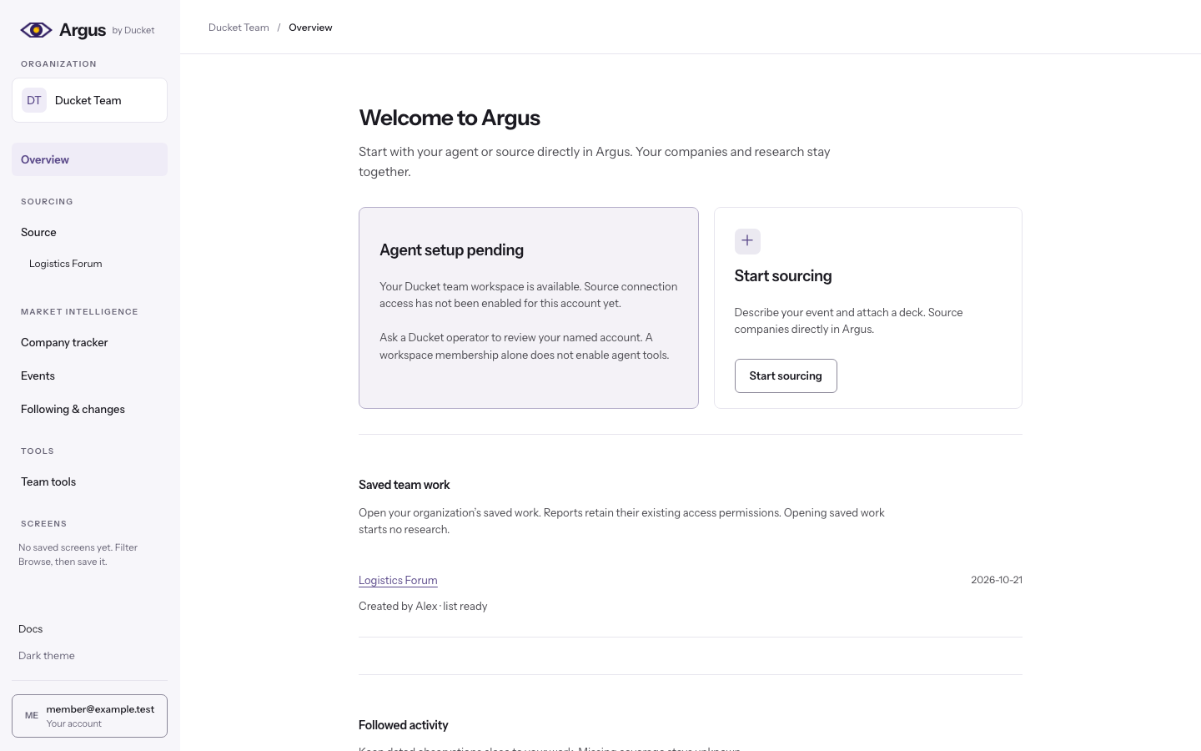The image size is (1201, 751).
Task: Click the Agent setup pending heading
Action: pos(451,250)
